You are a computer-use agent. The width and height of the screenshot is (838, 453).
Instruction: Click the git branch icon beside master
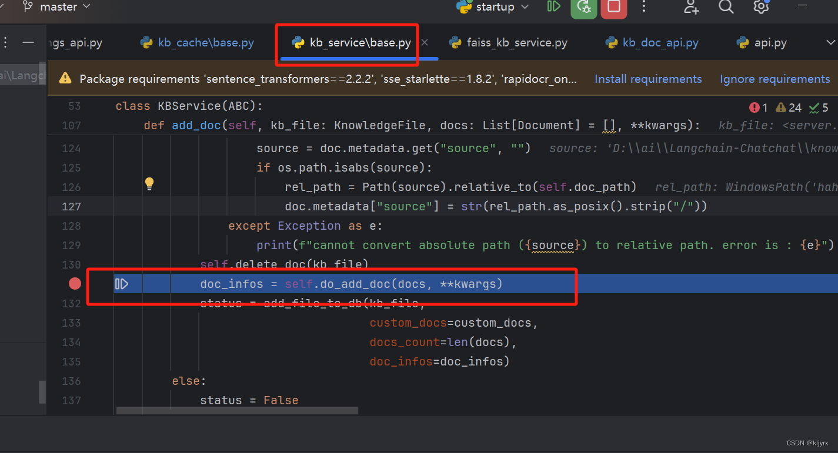(x=27, y=7)
